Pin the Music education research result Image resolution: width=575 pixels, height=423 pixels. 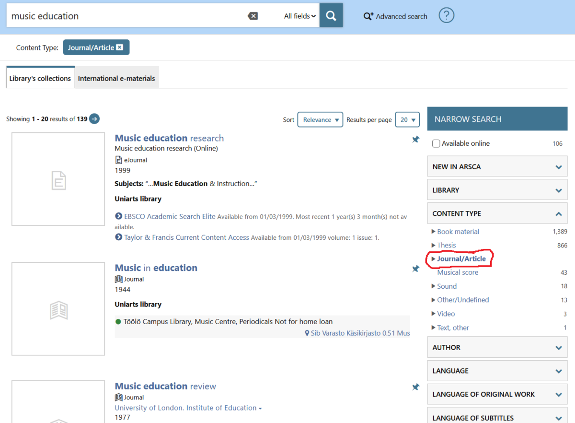(x=415, y=140)
